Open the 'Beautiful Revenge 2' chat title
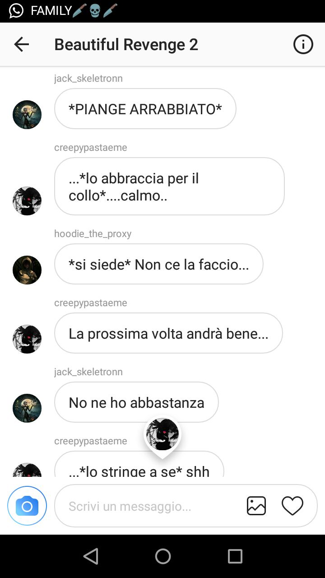Viewport: 325px width, 578px height. coord(126,45)
